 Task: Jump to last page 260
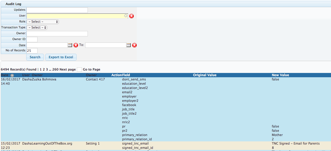(x=55, y=69)
